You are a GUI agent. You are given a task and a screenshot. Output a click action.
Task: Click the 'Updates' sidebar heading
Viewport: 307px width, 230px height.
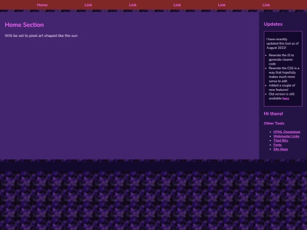[273, 24]
